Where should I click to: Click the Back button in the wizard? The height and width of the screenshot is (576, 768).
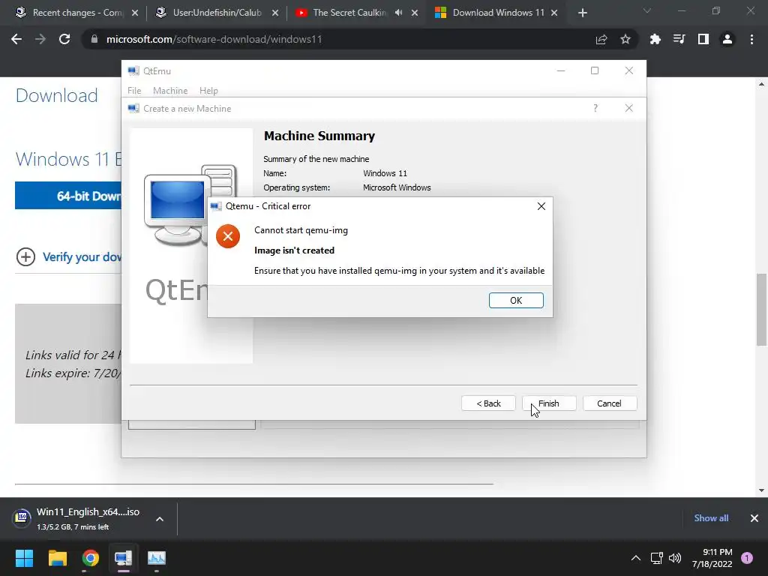(x=488, y=403)
